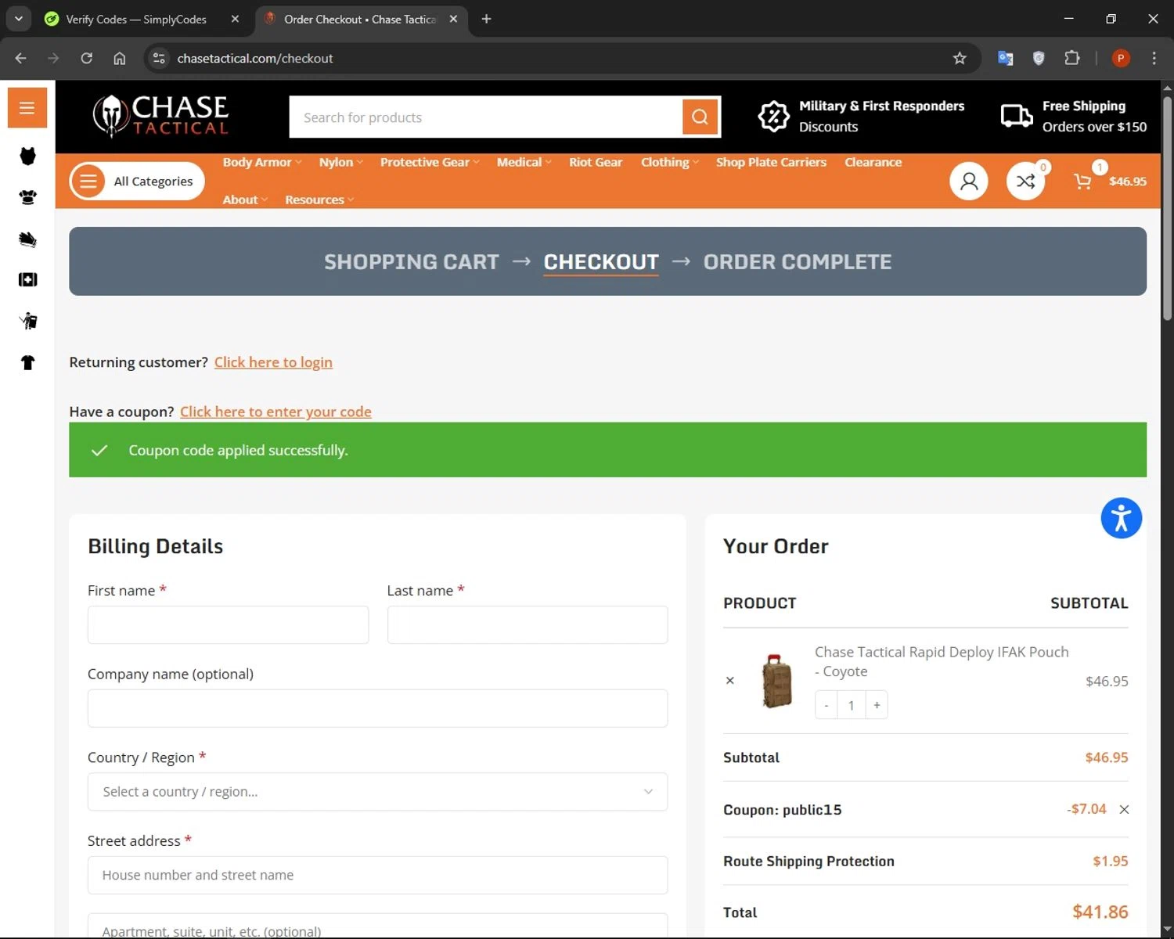Select the t-shirt clothing sidebar icon
Image resolution: width=1174 pixels, height=939 pixels.
(x=27, y=362)
